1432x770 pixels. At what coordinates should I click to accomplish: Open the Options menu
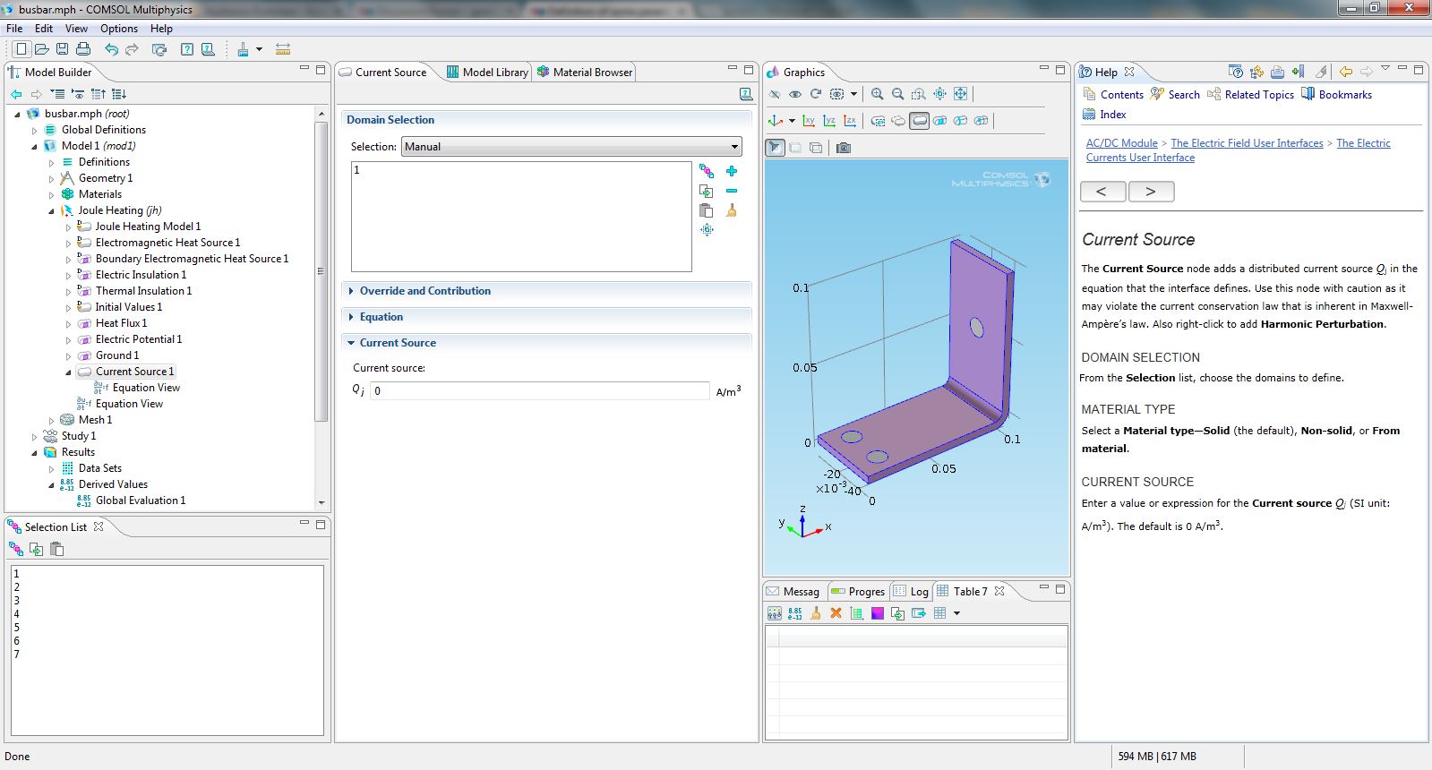point(118,29)
